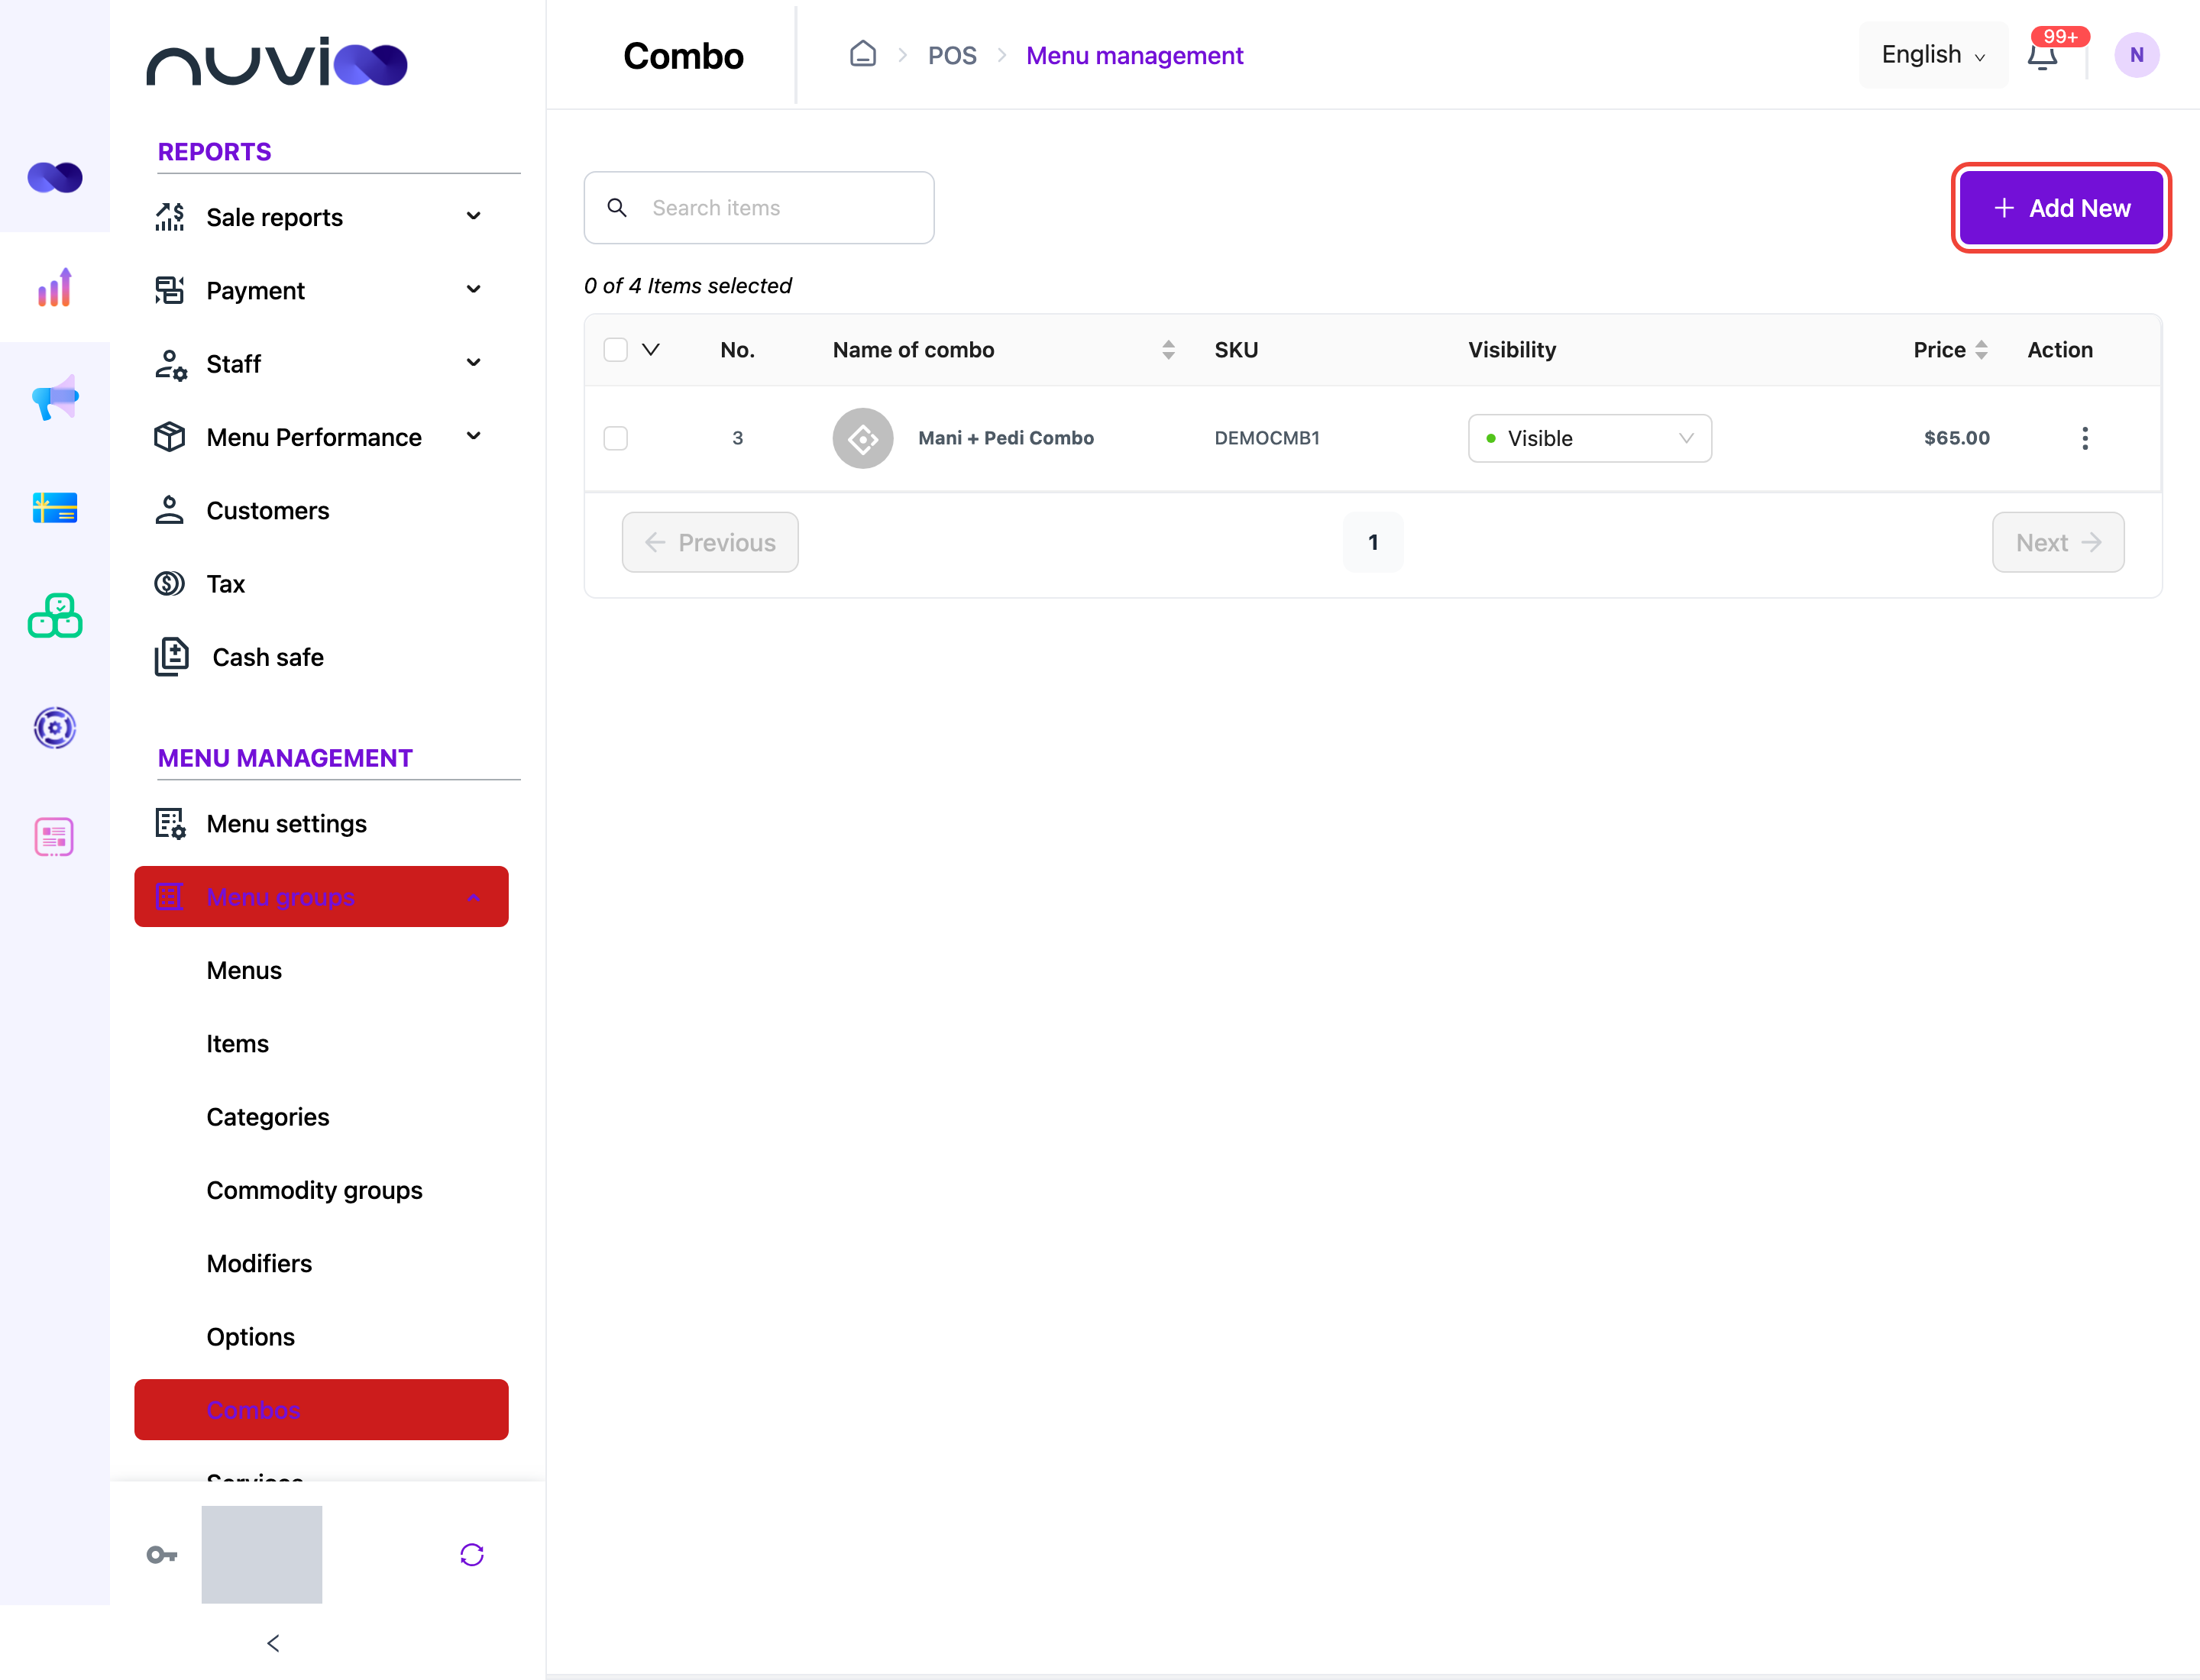Expand the Payment menu

(x=321, y=290)
